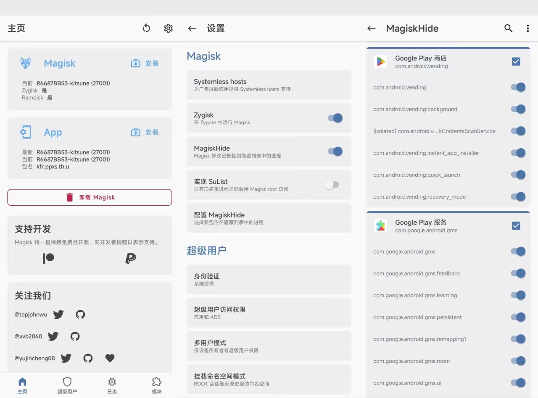This screenshot has width=538, height=398.
Task: Click the Google Play 商店 app icon
Action: click(381, 62)
